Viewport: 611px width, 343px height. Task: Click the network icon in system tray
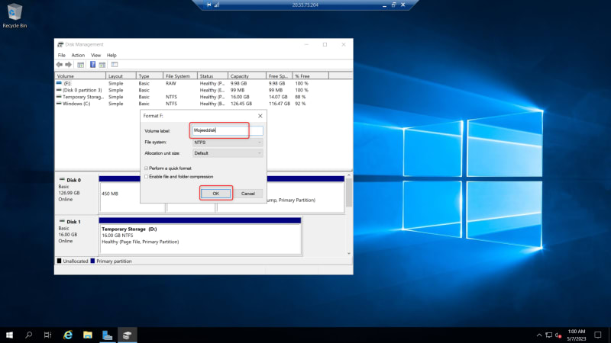548,335
